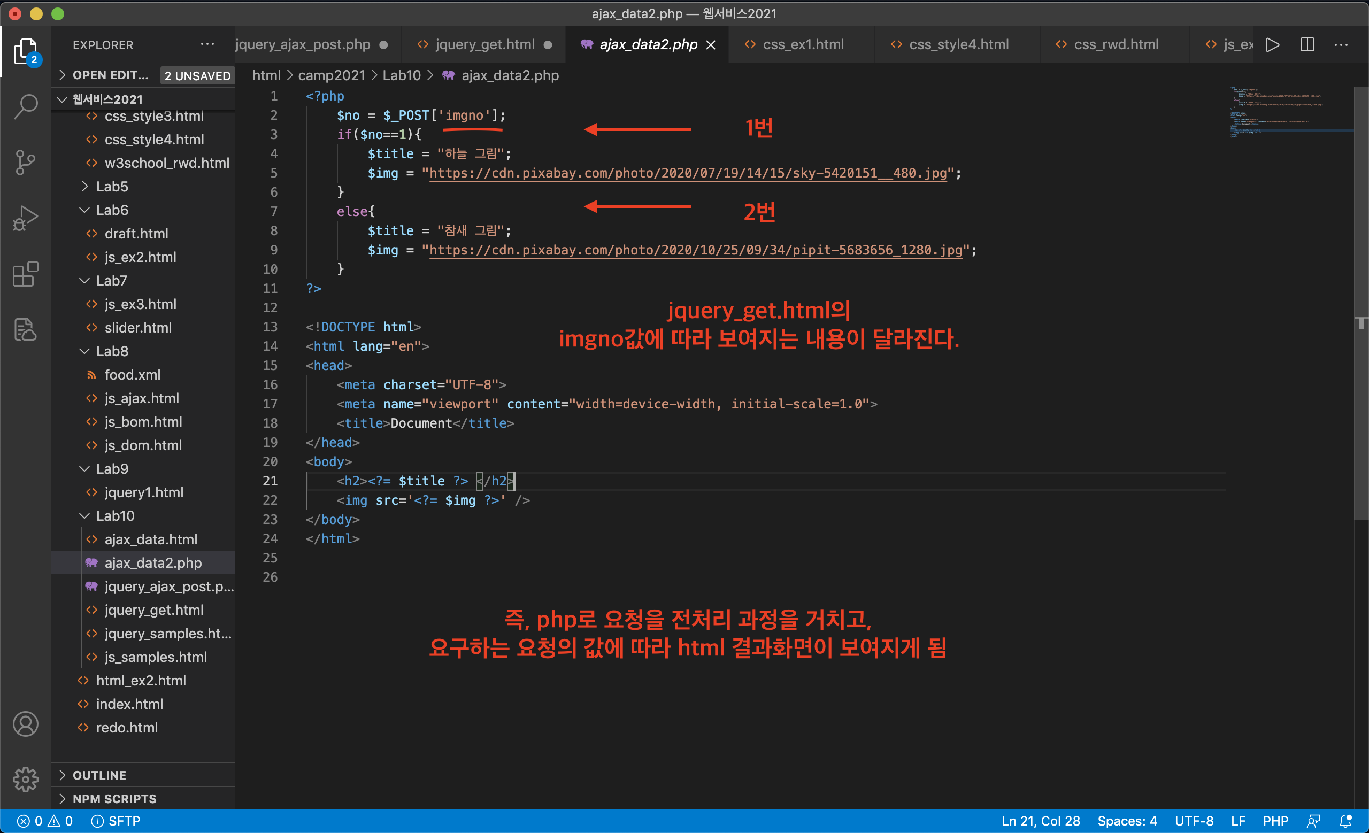
Task: Click the Run play icon in editor toolbar
Action: click(x=1272, y=44)
